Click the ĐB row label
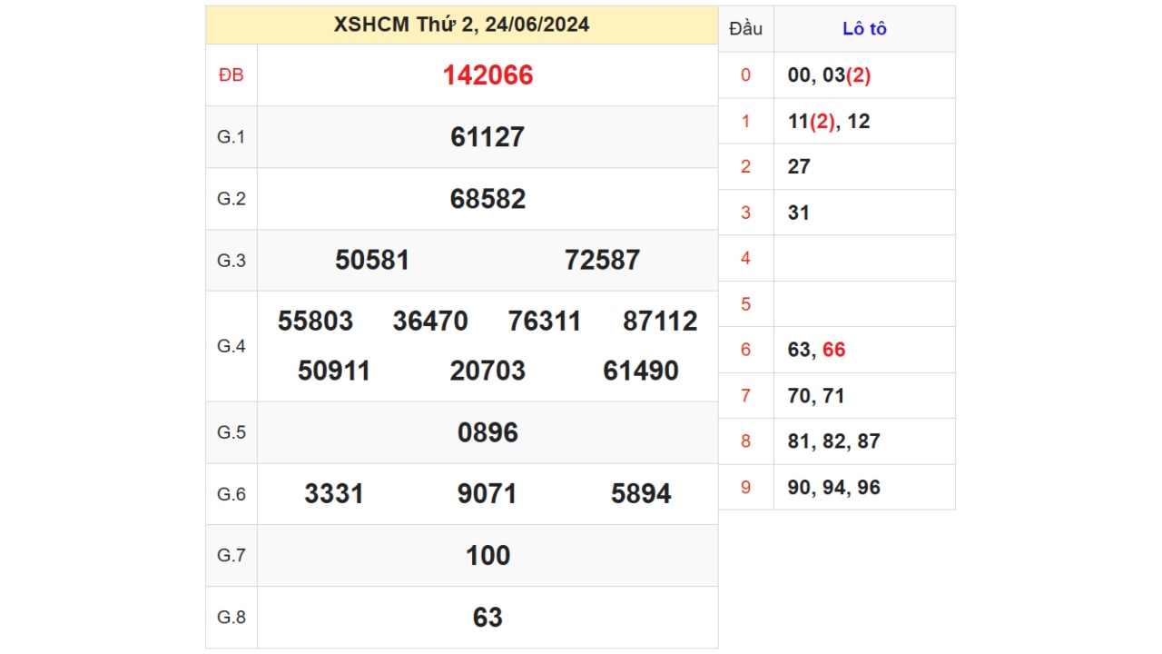 tap(231, 75)
